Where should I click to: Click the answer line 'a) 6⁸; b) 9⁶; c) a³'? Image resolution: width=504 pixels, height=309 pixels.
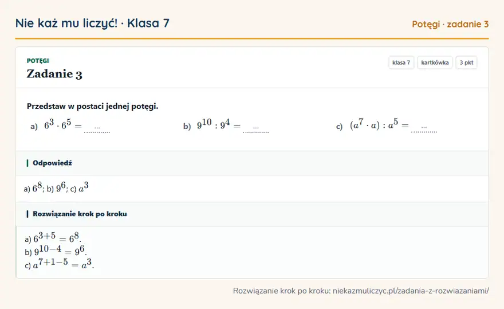point(56,187)
